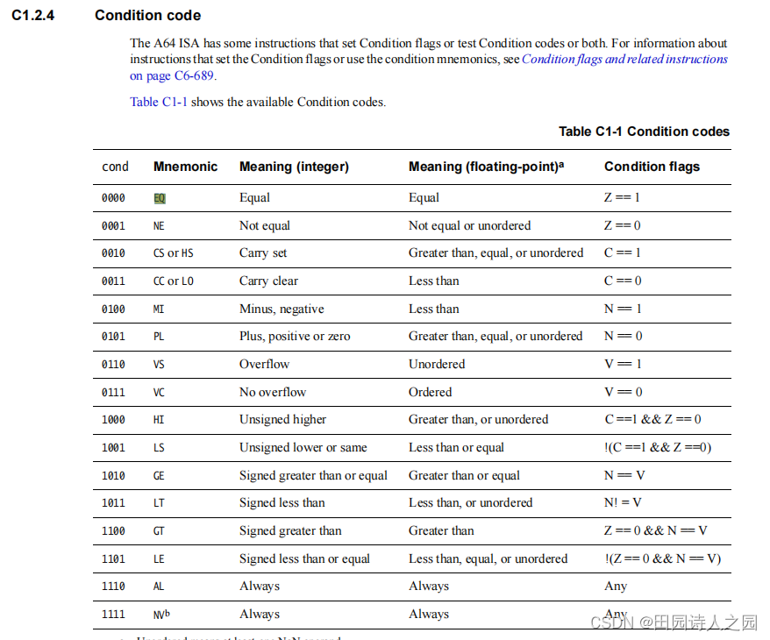Click 'Less than, equal, or unordered' cell
The image size is (770, 640).
[488, 559]
